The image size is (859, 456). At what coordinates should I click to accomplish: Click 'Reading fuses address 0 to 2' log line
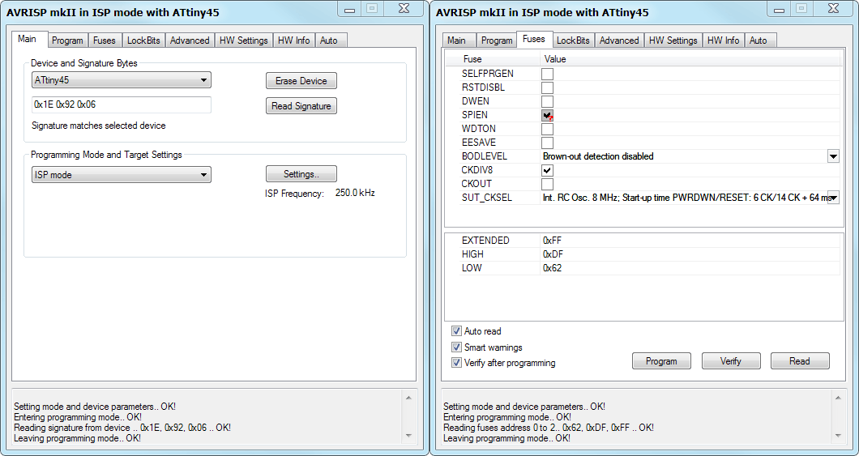[549, 428]
